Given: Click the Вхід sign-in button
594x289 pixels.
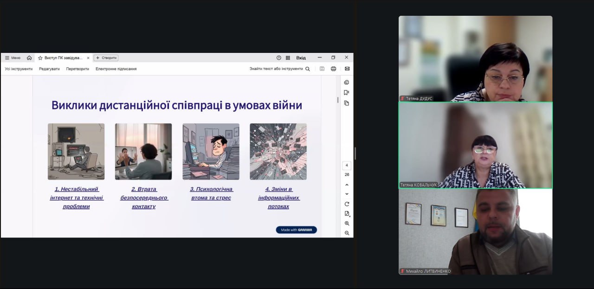Looking at the screenshot, I should pos(301,58).
